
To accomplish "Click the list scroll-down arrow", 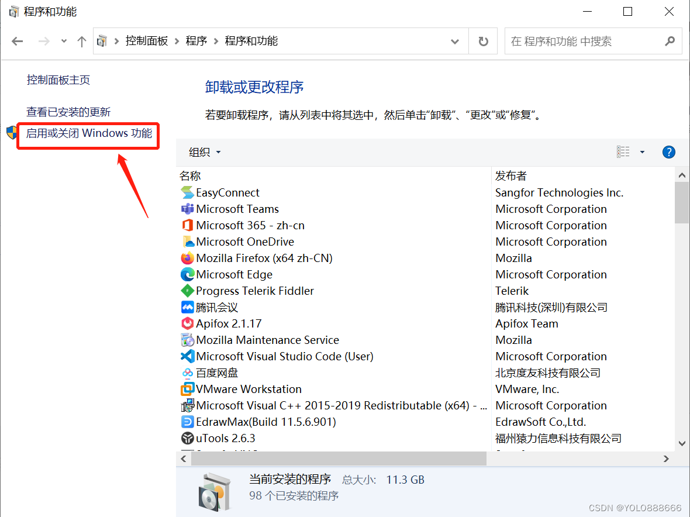I will point(682,443).
